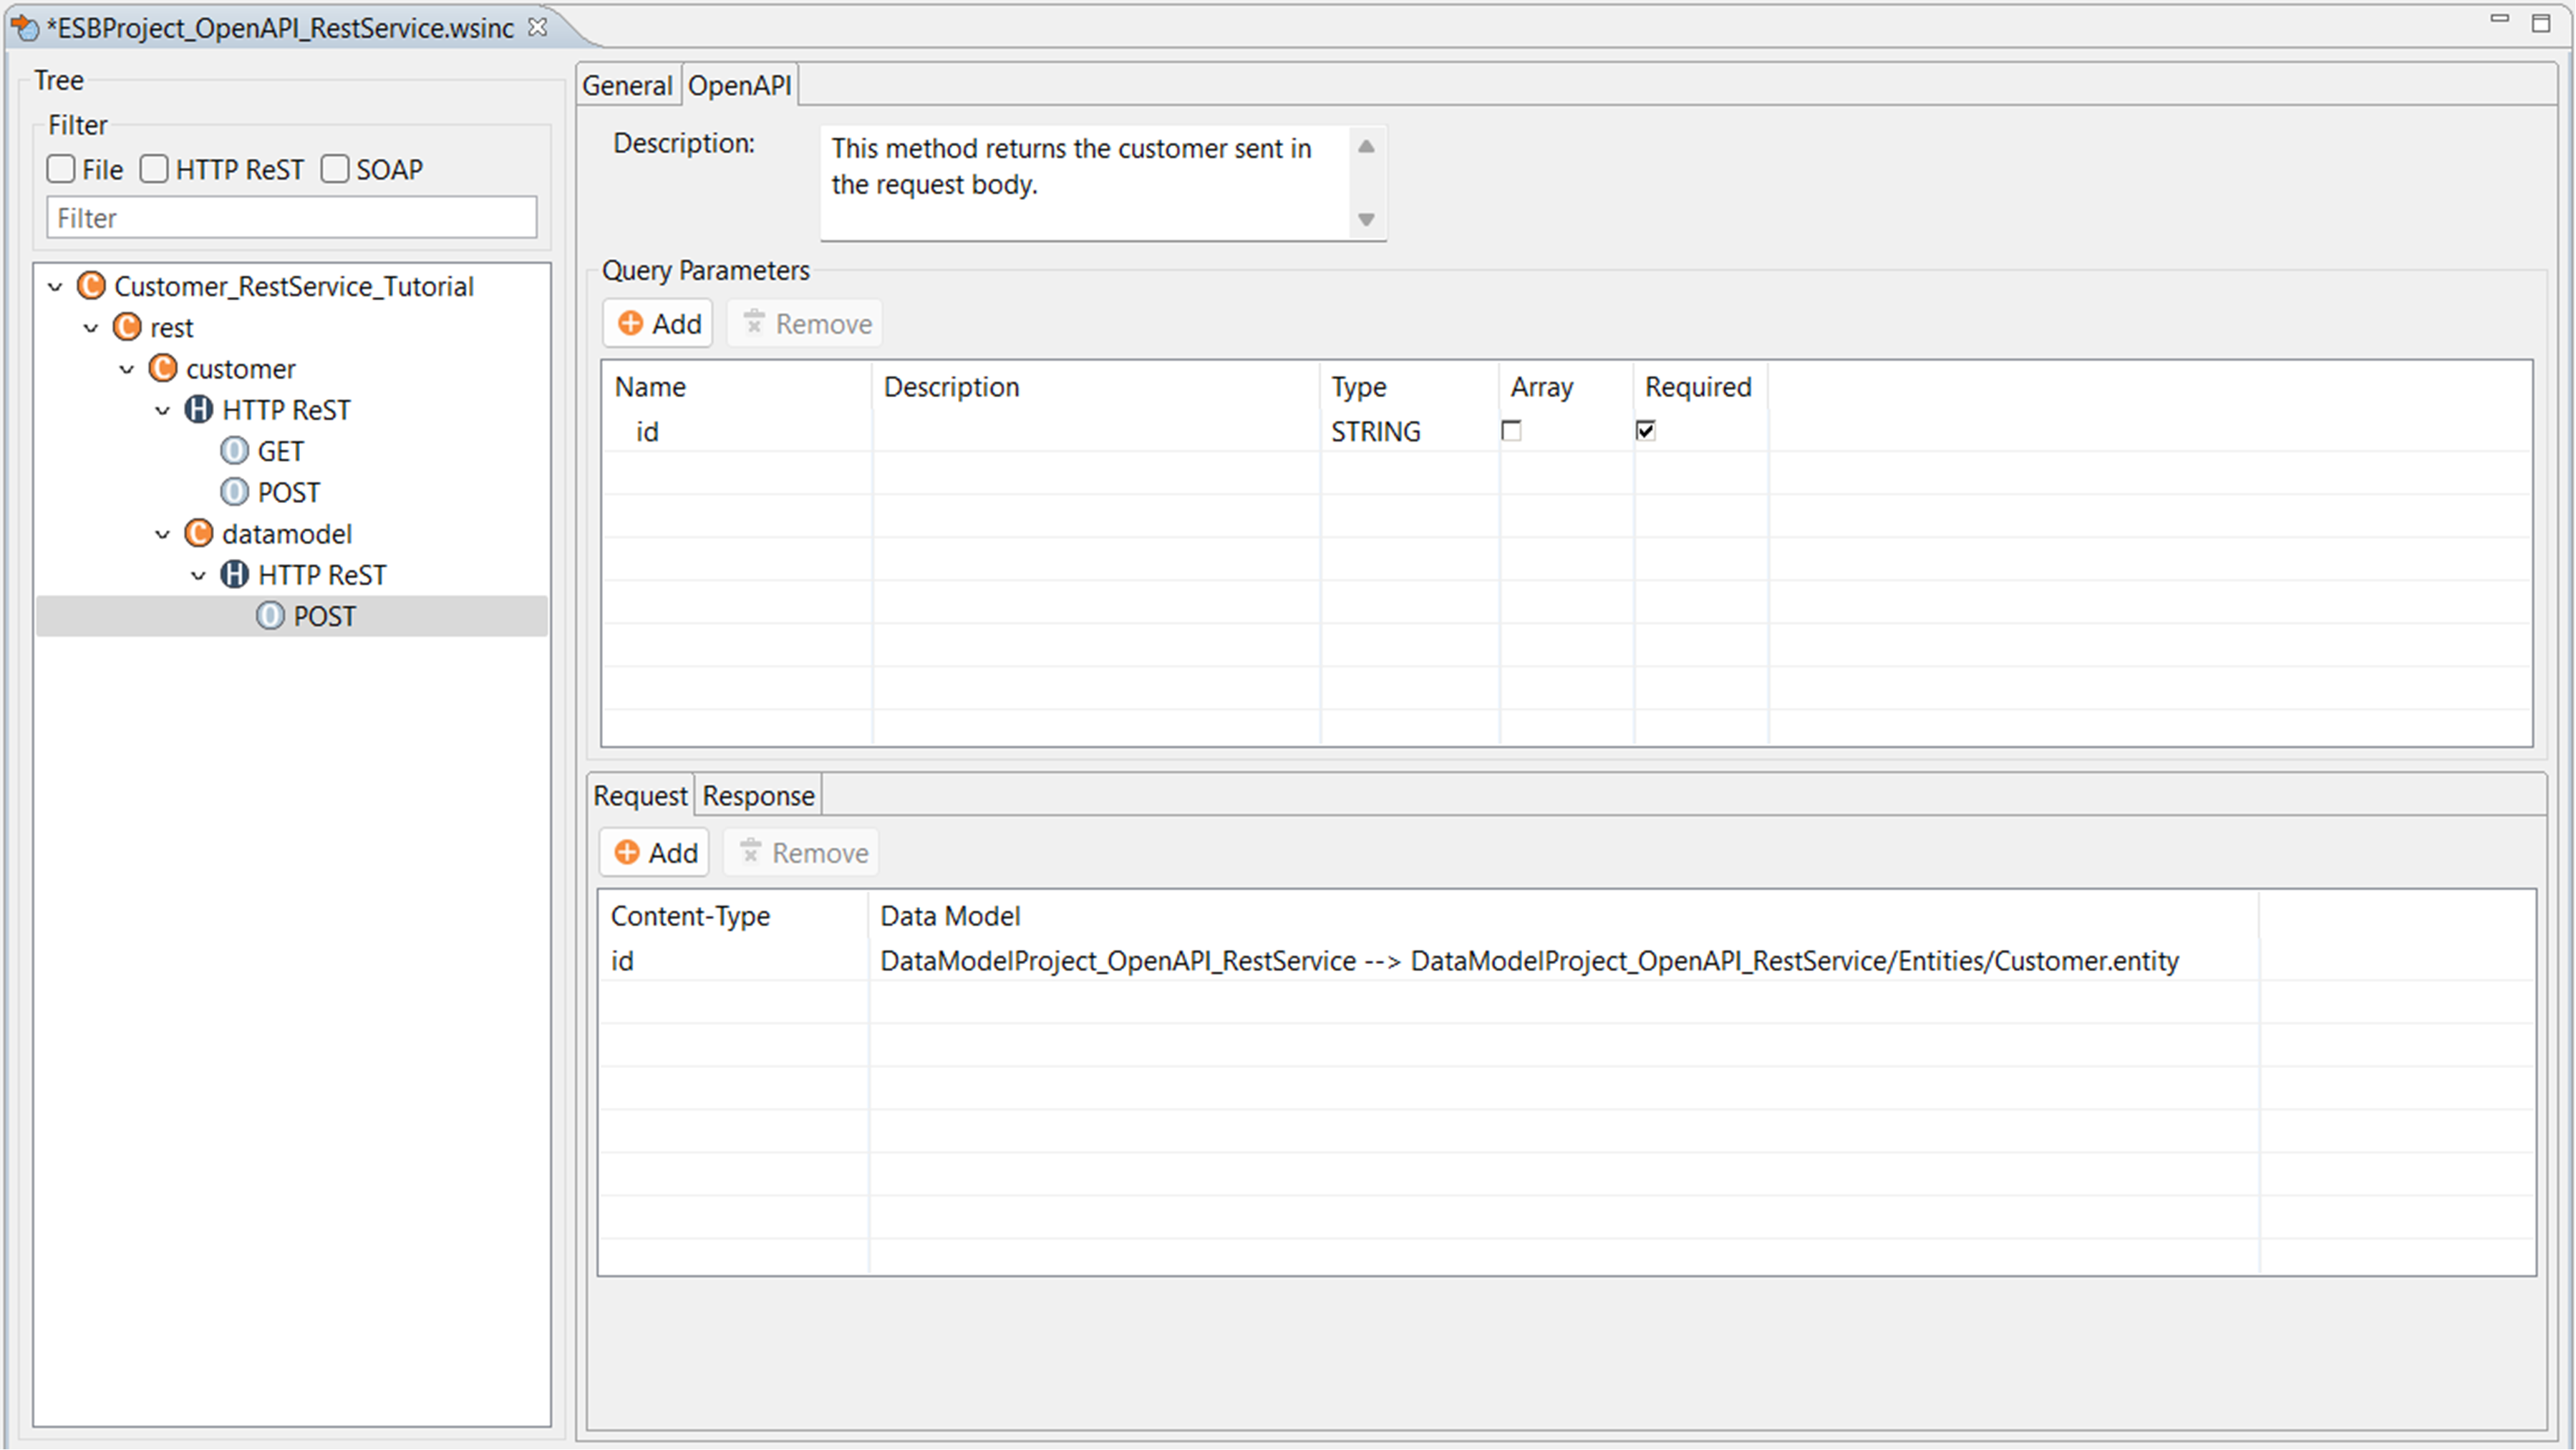Viewport: 2576px width, 1450px height.
Task: Collapse the Customer_RestService_Tutorial root node
Action: click(56, 287)
